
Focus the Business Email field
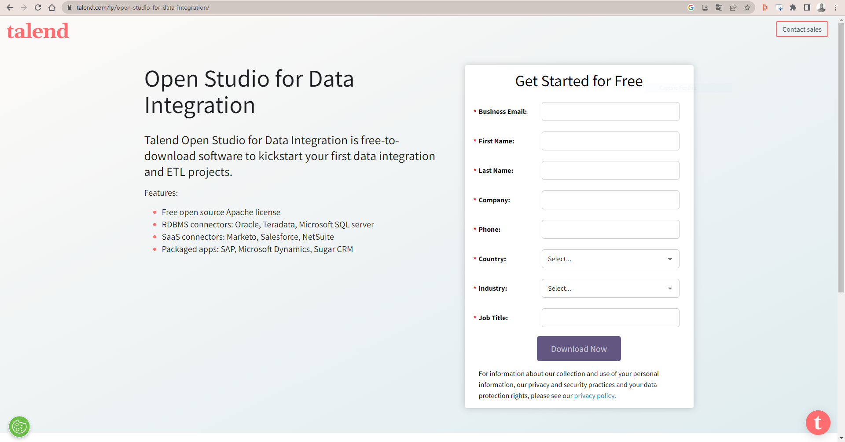pos(610,112)
